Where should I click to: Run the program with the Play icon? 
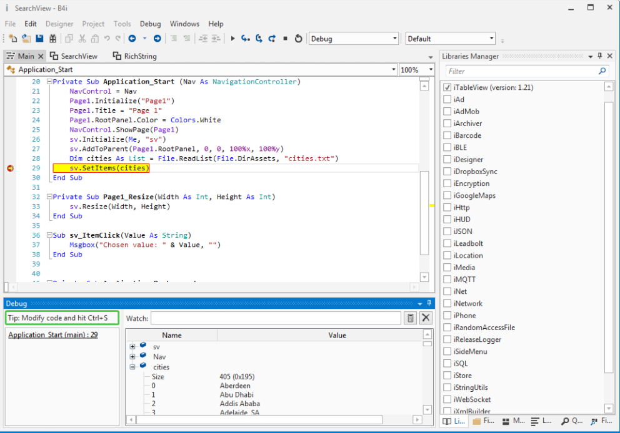232,38
